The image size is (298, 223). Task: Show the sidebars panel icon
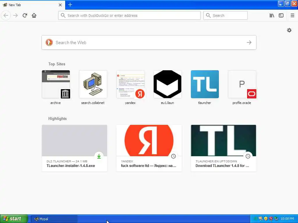pyautogui.click(x=281, y=15)
